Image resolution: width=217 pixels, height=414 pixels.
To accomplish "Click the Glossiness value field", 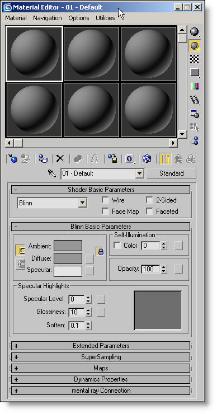I will tap(77, 312).
